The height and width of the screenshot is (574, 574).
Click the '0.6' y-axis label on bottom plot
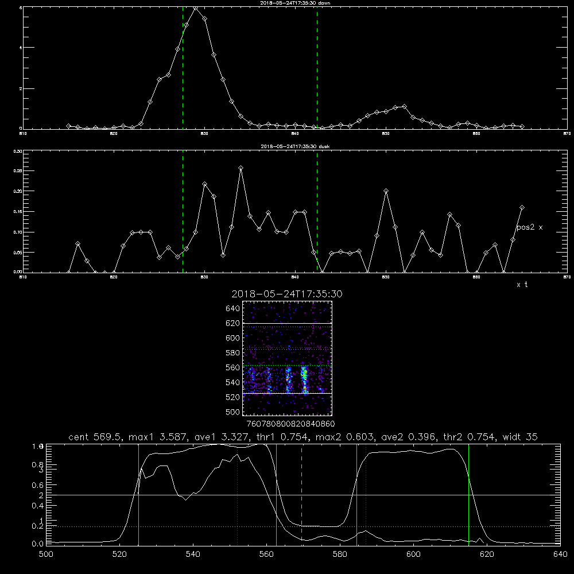point(38,485)
